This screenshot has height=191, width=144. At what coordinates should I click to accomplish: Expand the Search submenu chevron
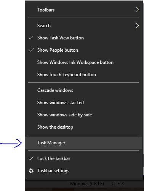tap(137, 26)
